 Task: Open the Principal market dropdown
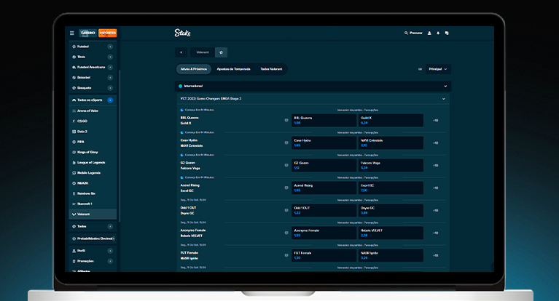[438, 69]
